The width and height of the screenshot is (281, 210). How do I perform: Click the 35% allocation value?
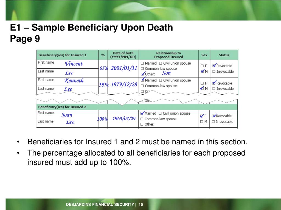coord(104,85)
